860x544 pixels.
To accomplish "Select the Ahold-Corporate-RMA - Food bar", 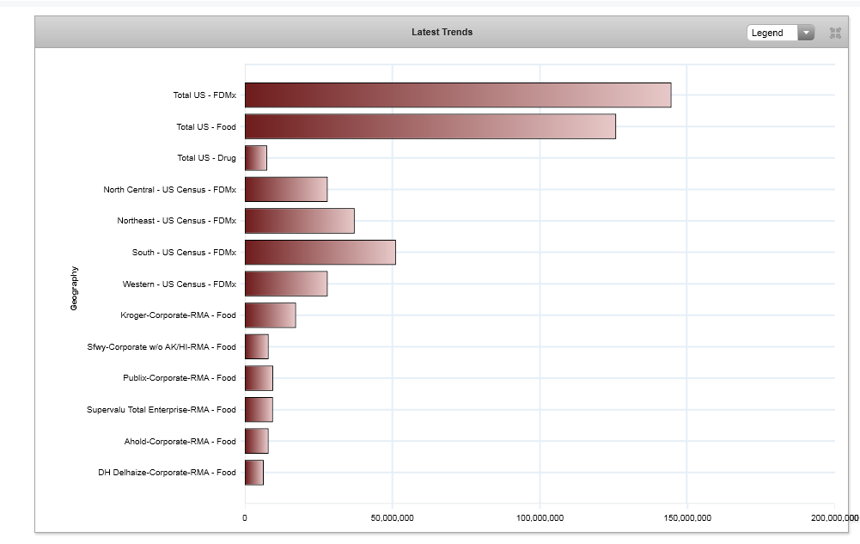I will [x=256, y=441].
